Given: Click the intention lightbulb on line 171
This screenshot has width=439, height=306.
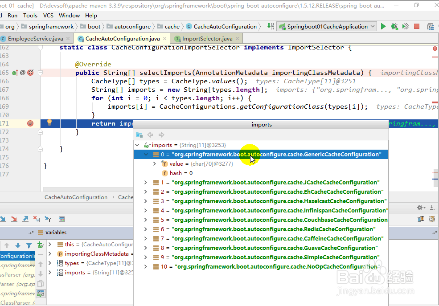Looking at the screenshot, I should (49, 122).
